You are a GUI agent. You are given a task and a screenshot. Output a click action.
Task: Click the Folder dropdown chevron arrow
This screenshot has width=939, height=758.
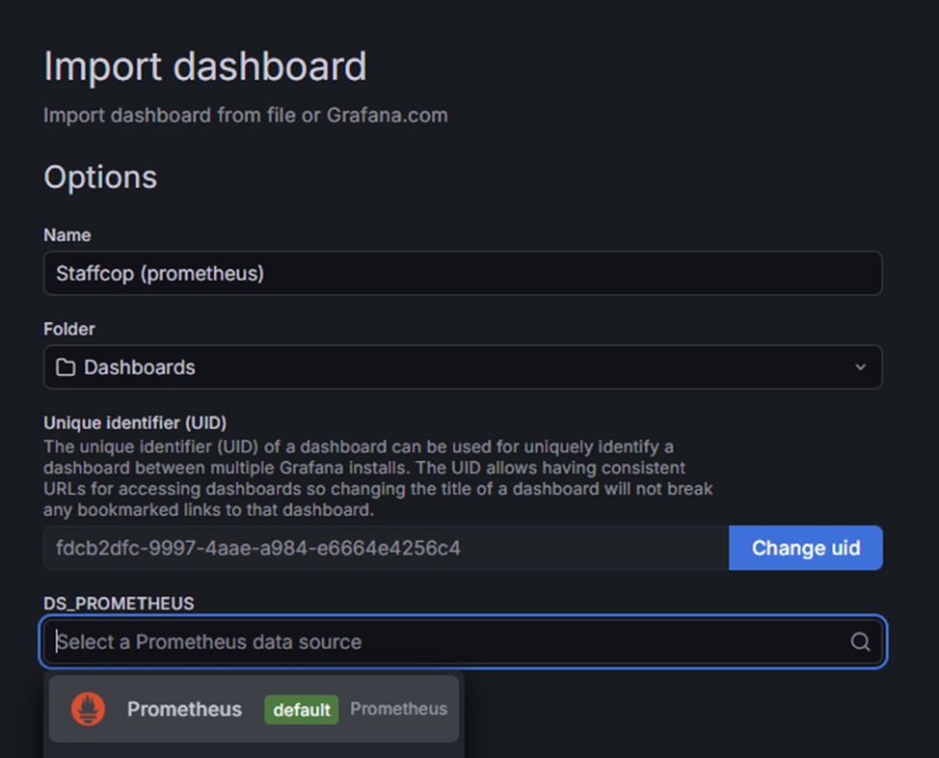860,366
